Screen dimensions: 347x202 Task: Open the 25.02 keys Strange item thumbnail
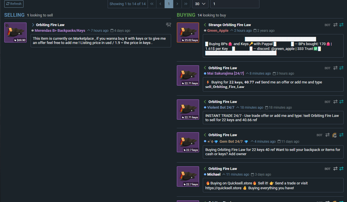click(x=188, y=33)
